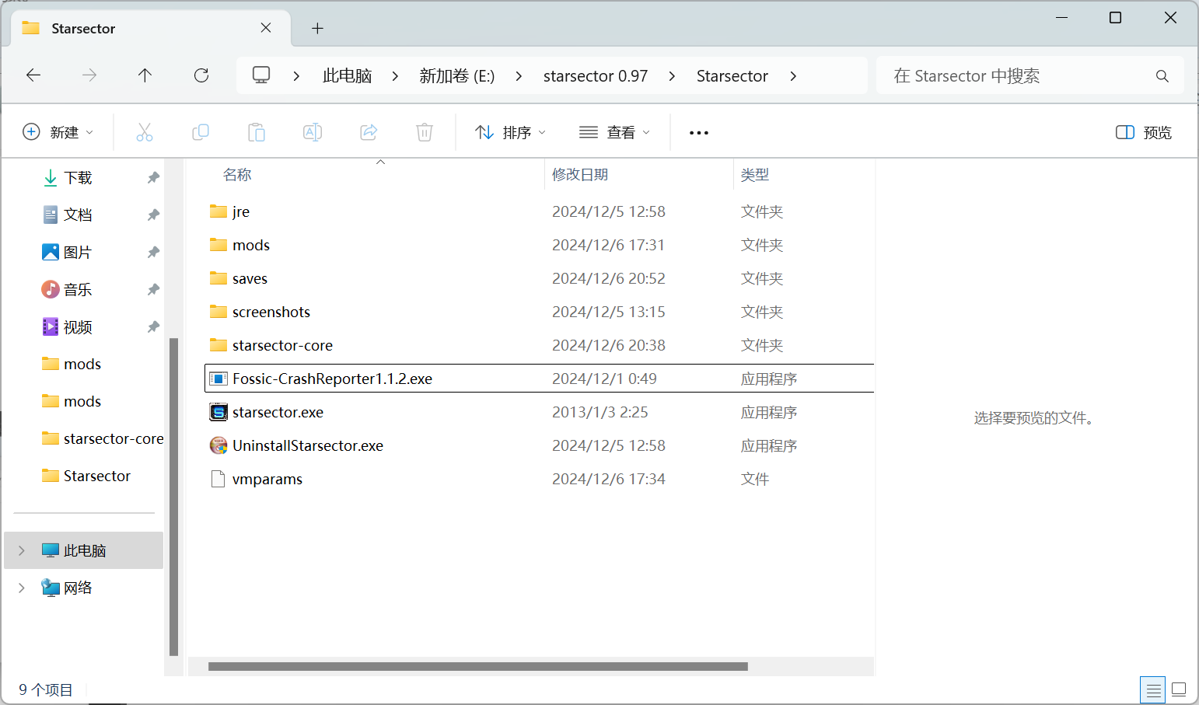
Task: Click the horizontal scrollbar in file list
Action: tap(477, 666)
